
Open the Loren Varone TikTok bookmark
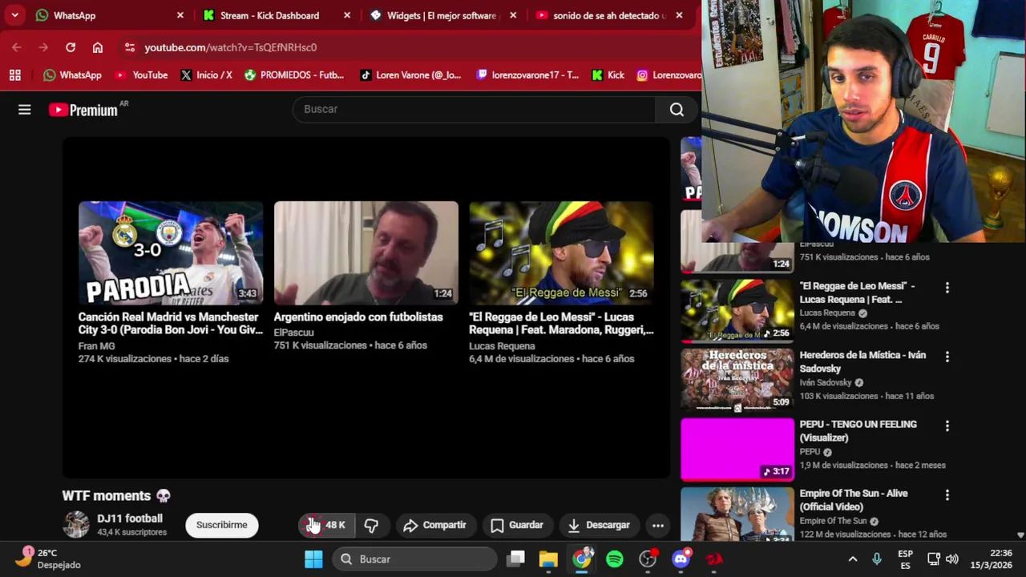410,75
